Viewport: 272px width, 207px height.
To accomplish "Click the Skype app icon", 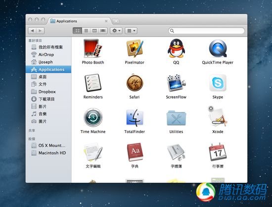I will [218, 83].
